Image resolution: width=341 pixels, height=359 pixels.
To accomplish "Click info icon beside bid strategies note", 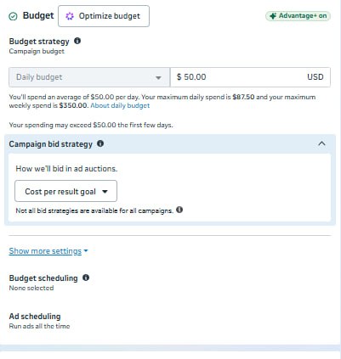I will pos(179,210).
